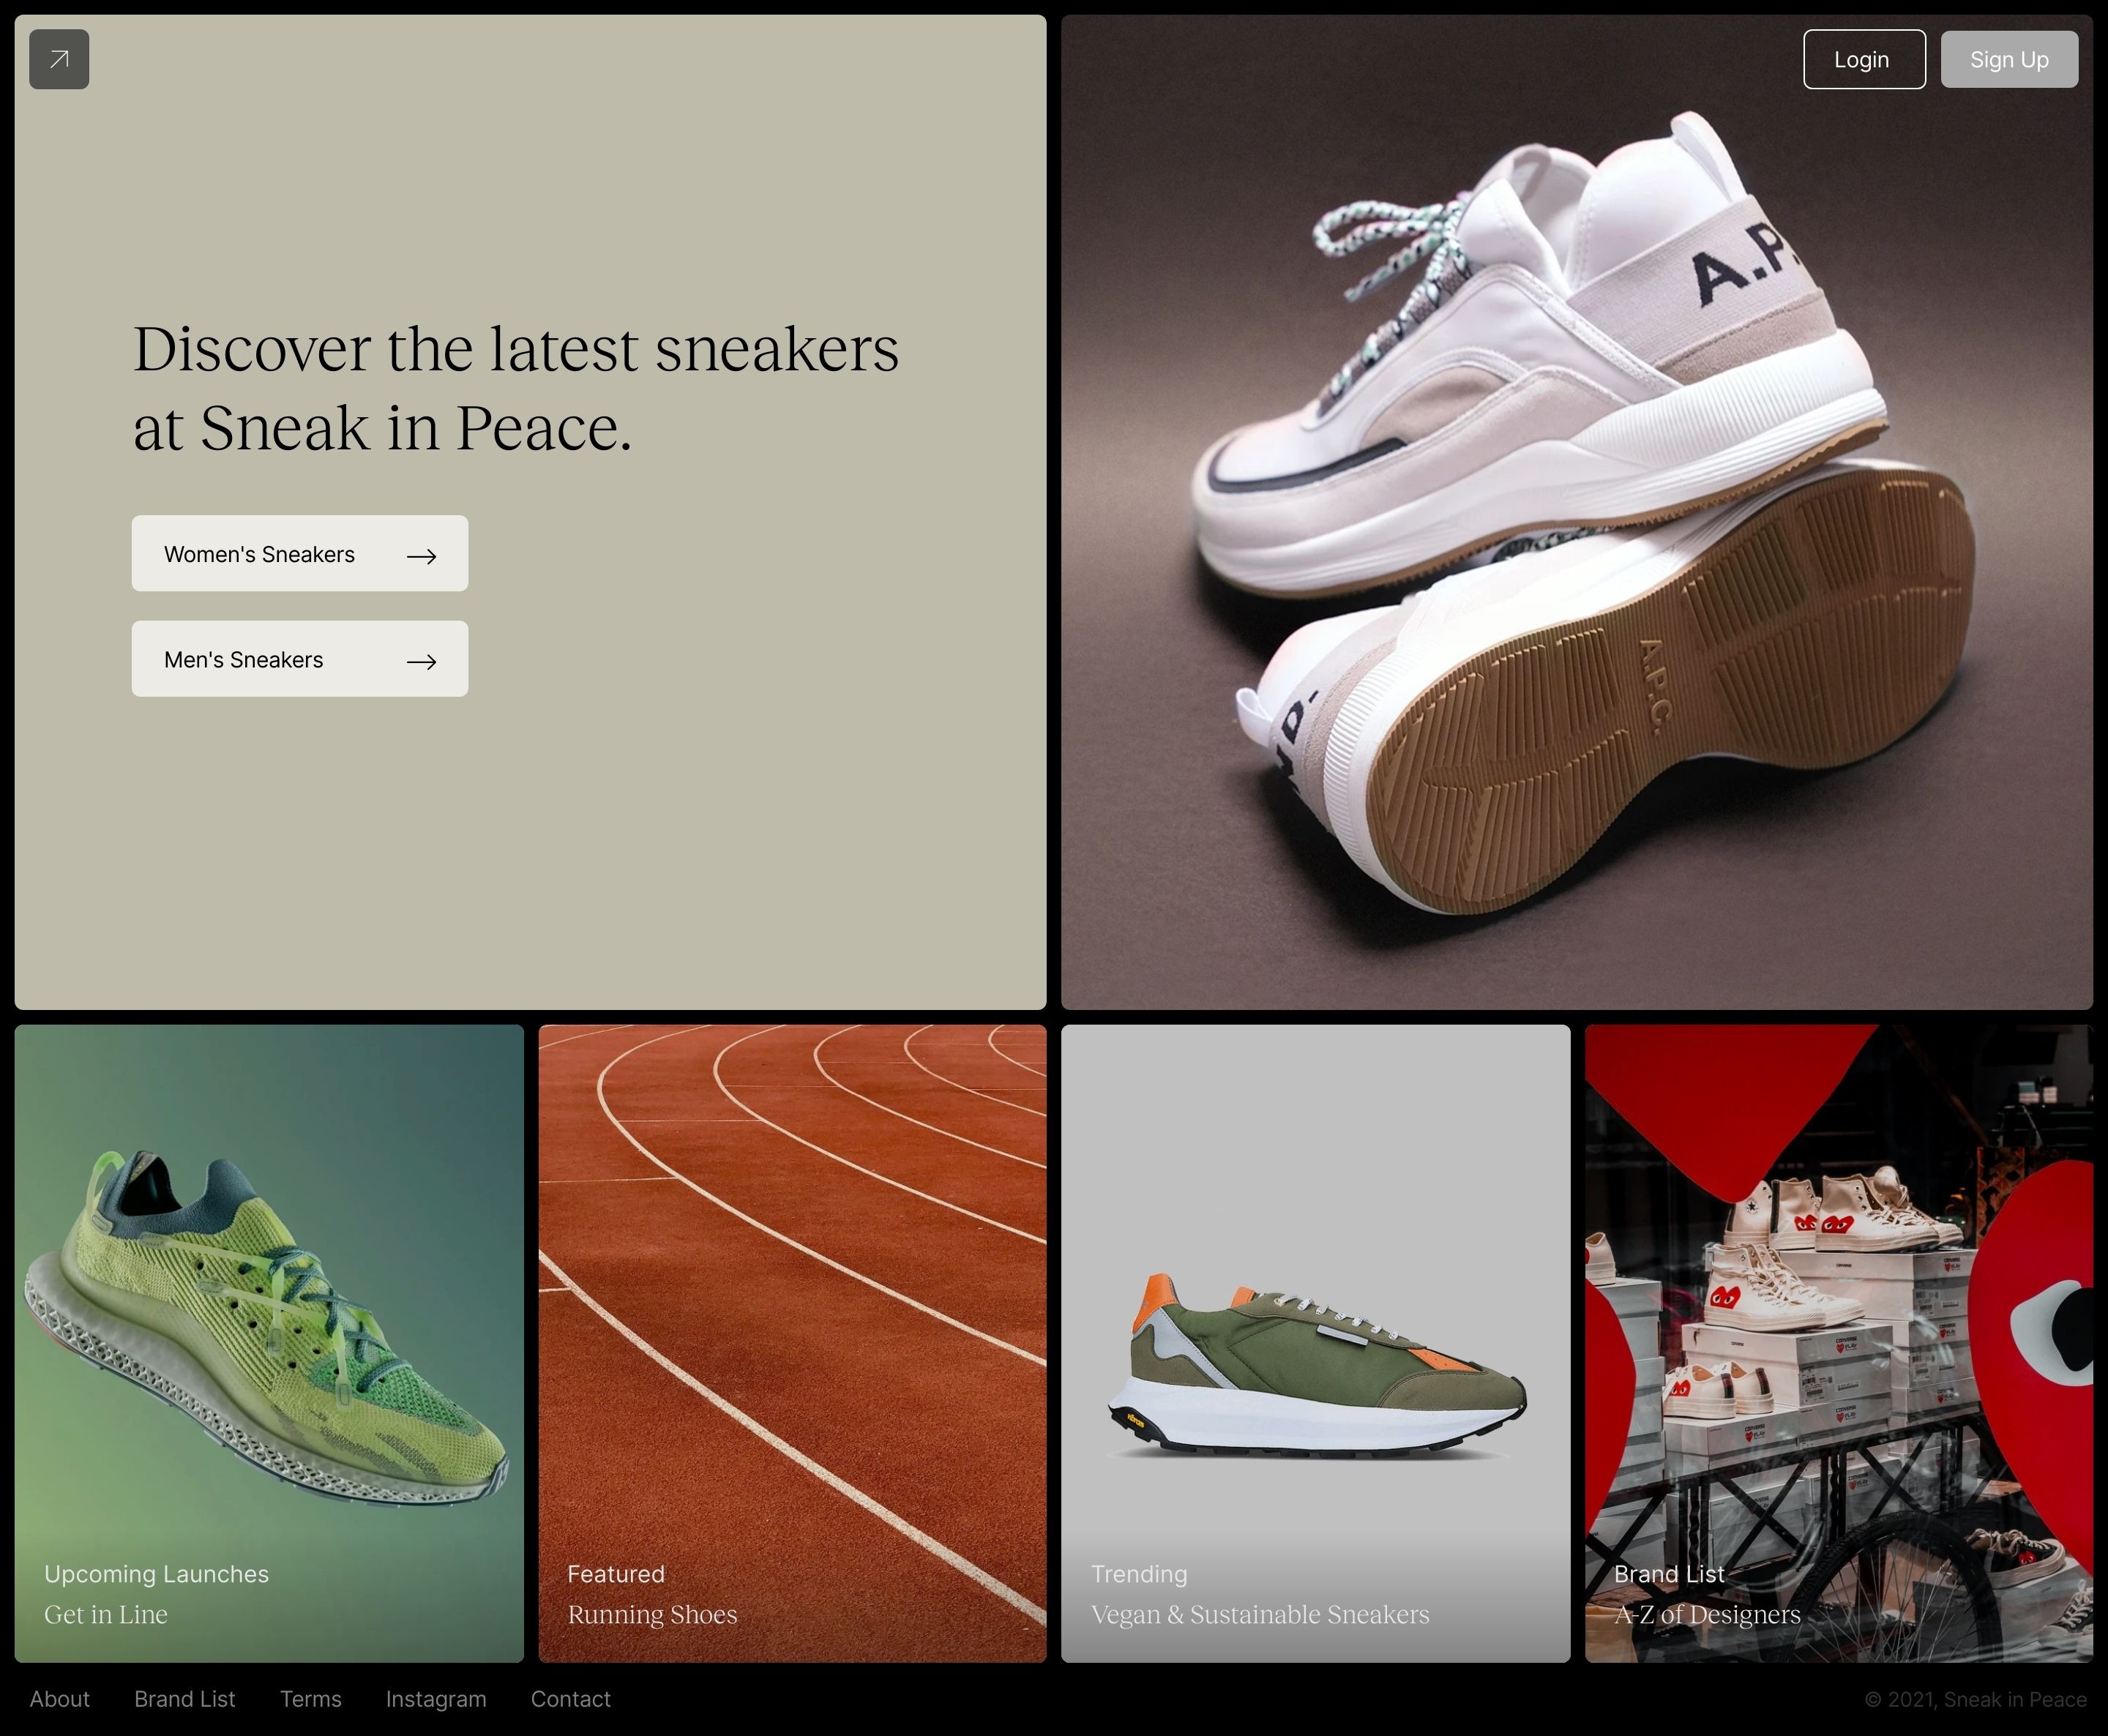2108x1736 pixels.
Task: Click the 'Get in Line' caption text
Action: tap(106, 1615)
